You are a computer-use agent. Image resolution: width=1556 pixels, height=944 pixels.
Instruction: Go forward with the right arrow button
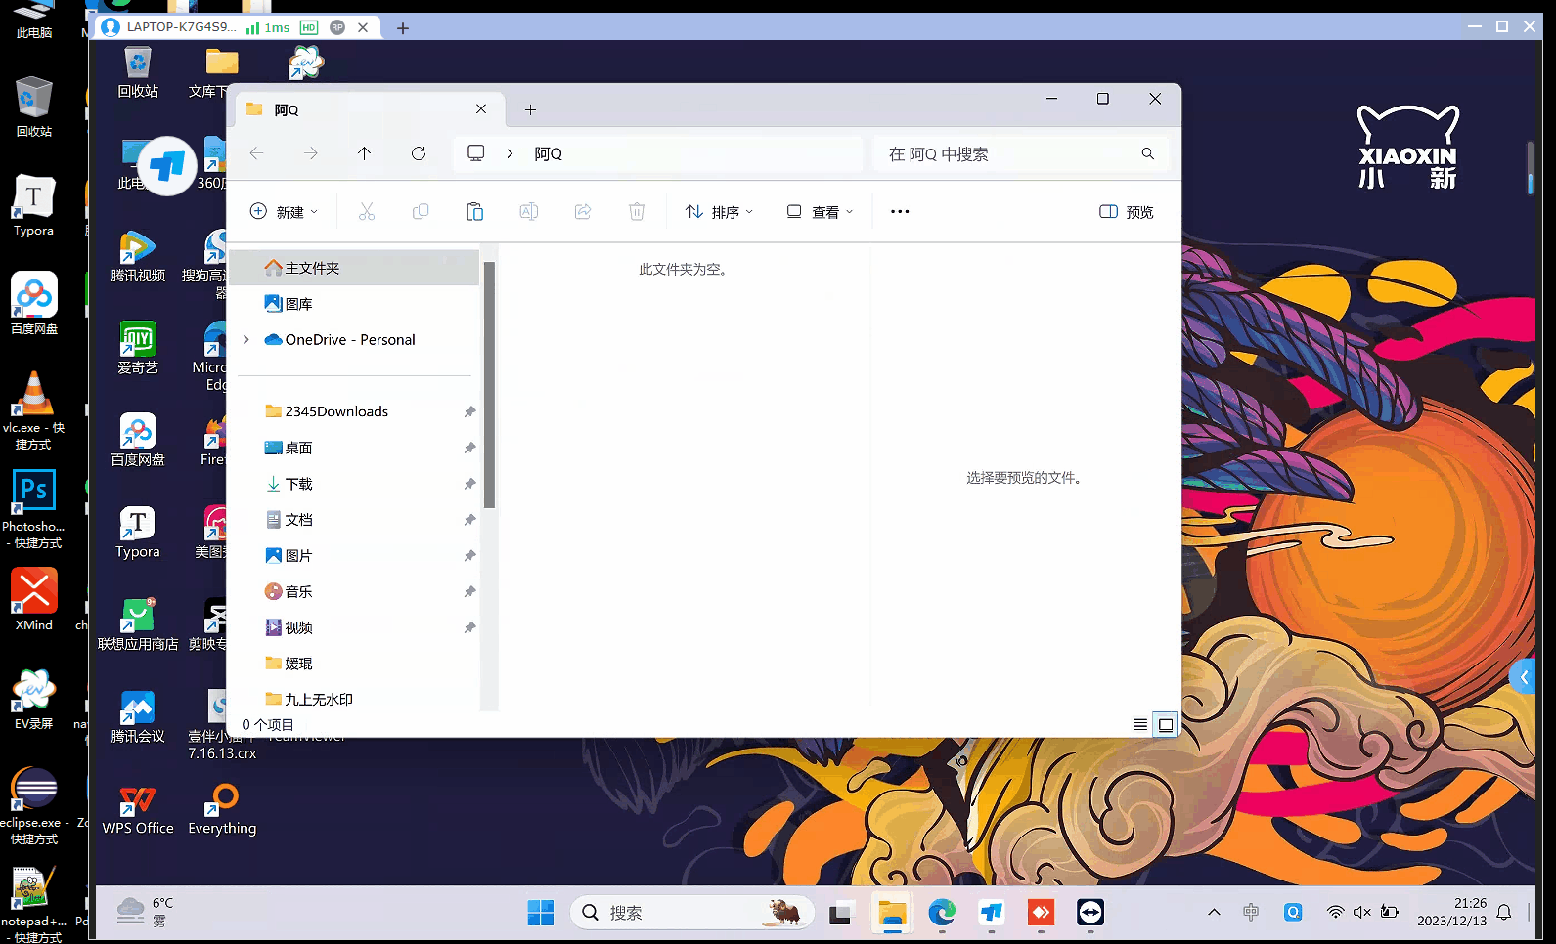pyautogui.click(x=311, y=153)
